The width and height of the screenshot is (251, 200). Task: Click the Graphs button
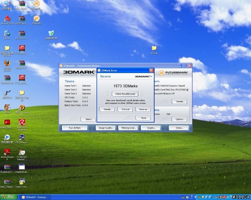point(151,128)
